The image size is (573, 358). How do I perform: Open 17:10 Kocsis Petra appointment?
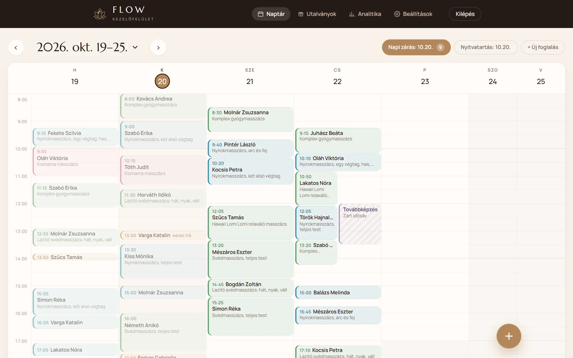(x=338, y=352)
